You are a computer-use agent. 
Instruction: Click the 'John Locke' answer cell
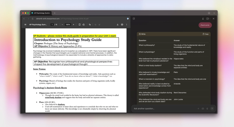[x=178, y=100]
